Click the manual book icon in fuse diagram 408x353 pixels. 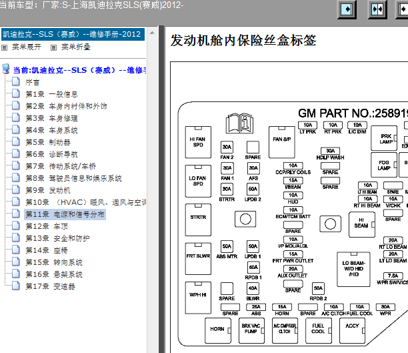[x=239, y=123]
